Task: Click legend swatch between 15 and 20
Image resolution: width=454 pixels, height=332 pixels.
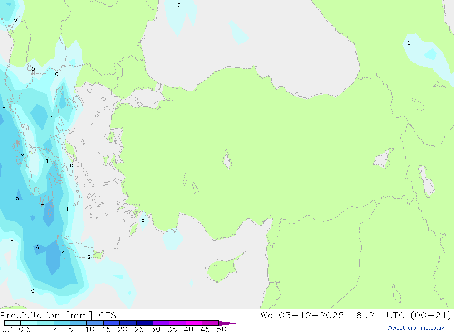Action: point(111,323)
